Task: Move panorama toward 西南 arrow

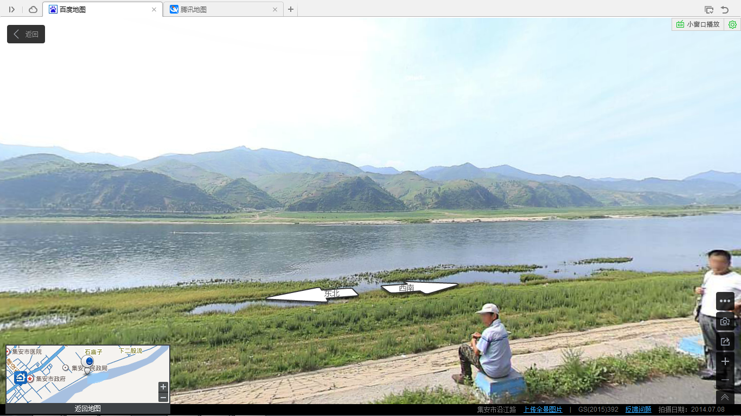Action: tap(419, 287)
